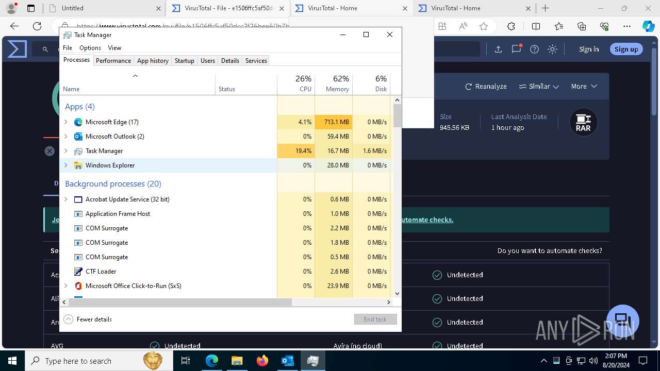Open the taskbar clock showing 2:07 PM
The image size is (660, 371).
(615, 361)
